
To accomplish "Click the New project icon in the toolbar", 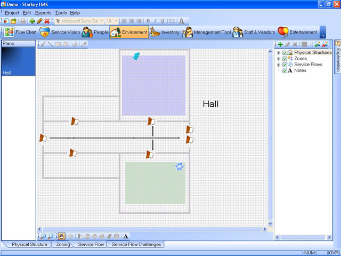I will click(x=6, y=21).
